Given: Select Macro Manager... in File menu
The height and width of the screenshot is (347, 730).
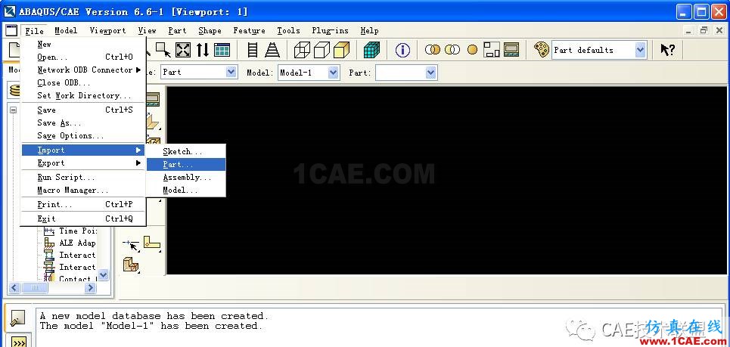Looking at the screenshot, I should tap(84, 191).
